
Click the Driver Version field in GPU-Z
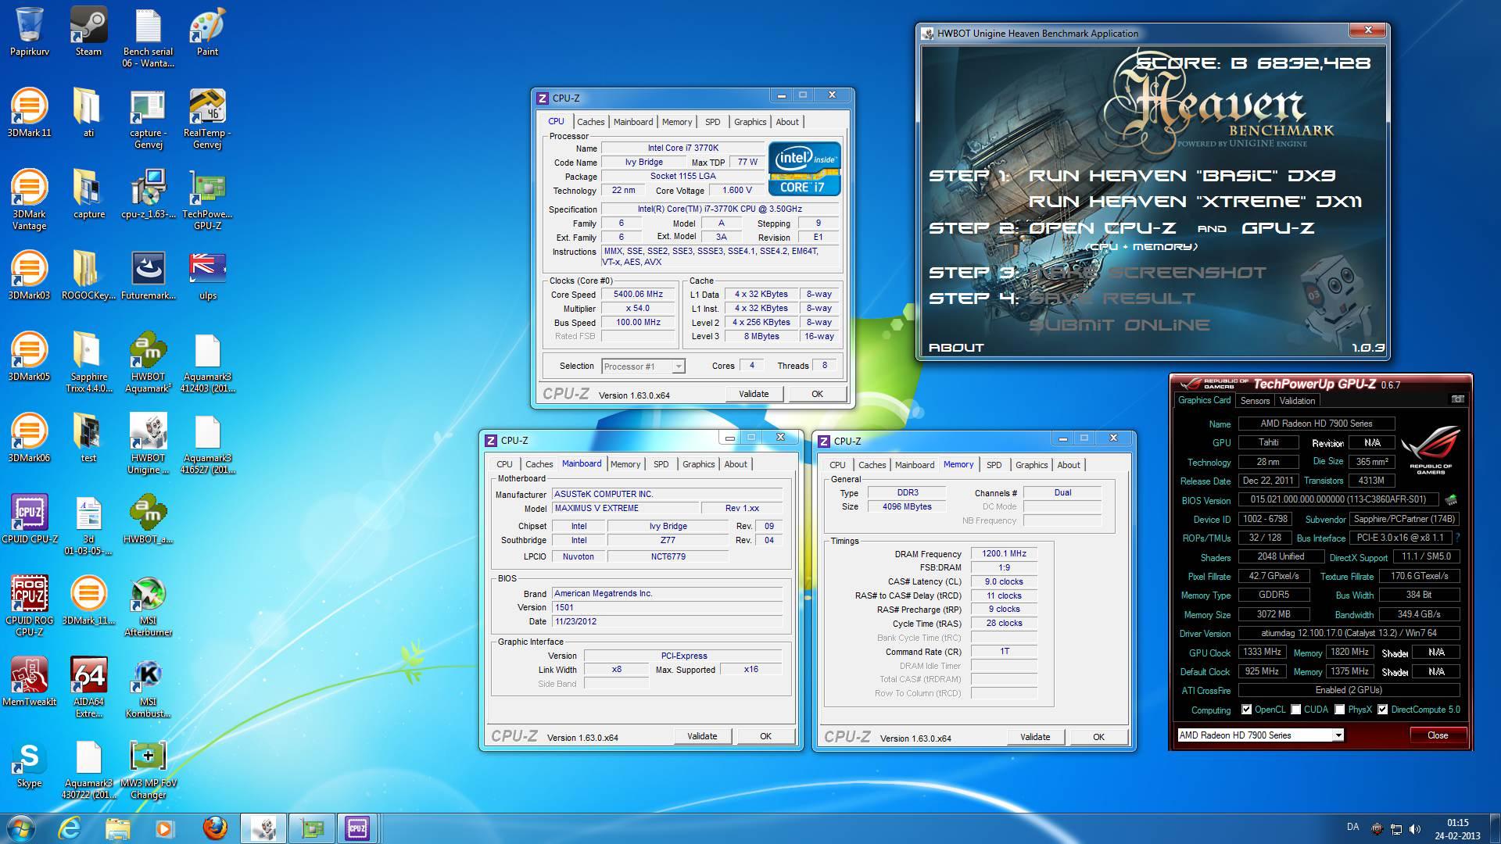[1349, 633]
